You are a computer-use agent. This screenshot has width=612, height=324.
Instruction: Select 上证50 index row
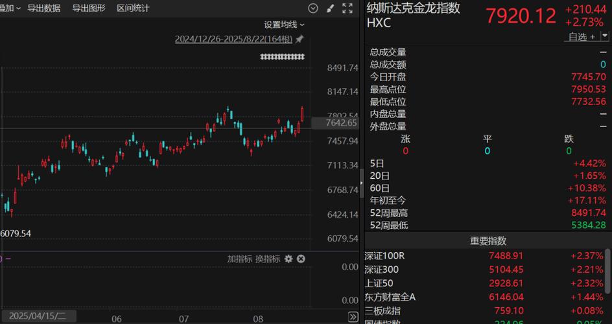coord(484,283)
